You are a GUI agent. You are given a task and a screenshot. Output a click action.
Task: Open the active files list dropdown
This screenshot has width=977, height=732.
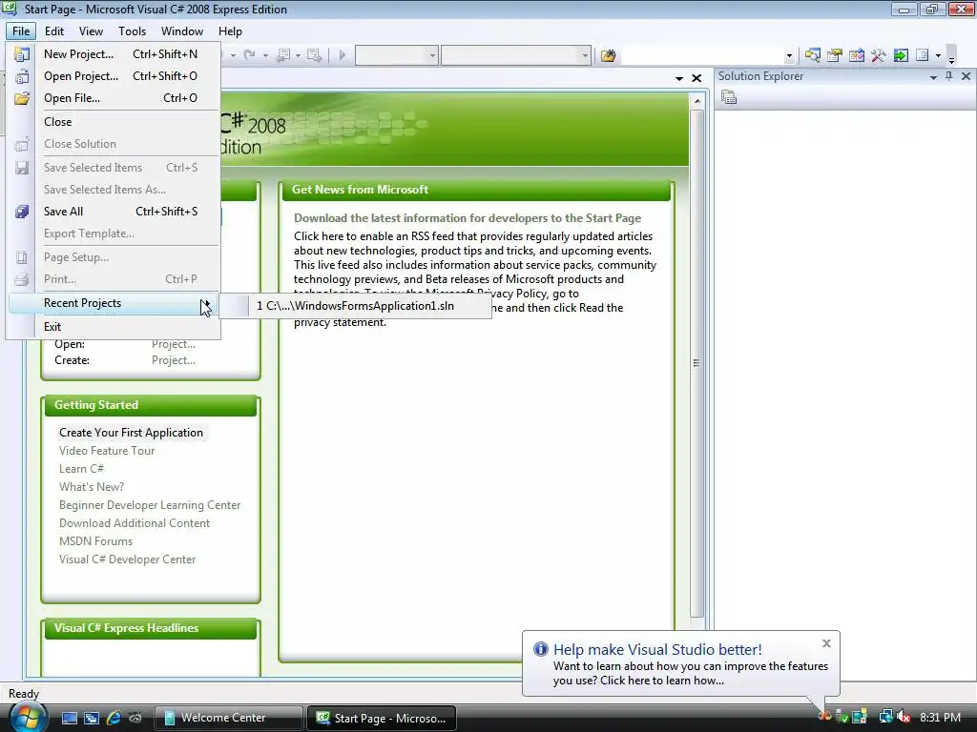[679, 78]
